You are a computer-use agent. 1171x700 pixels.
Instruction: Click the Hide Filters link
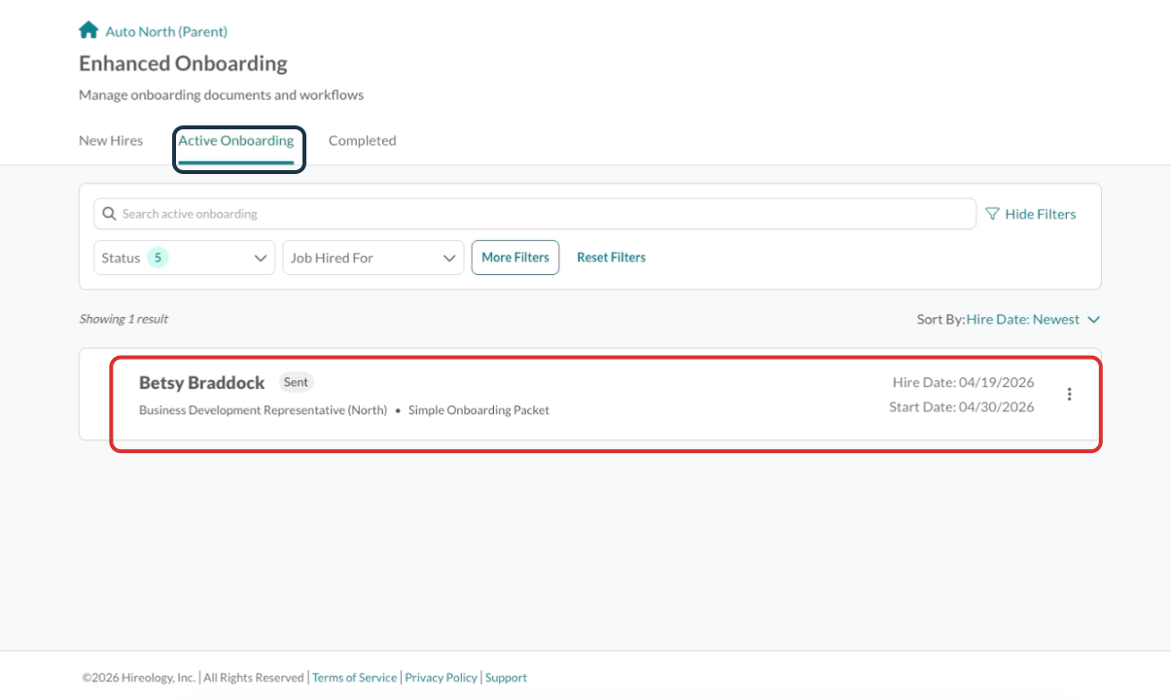pos(1041,214)
